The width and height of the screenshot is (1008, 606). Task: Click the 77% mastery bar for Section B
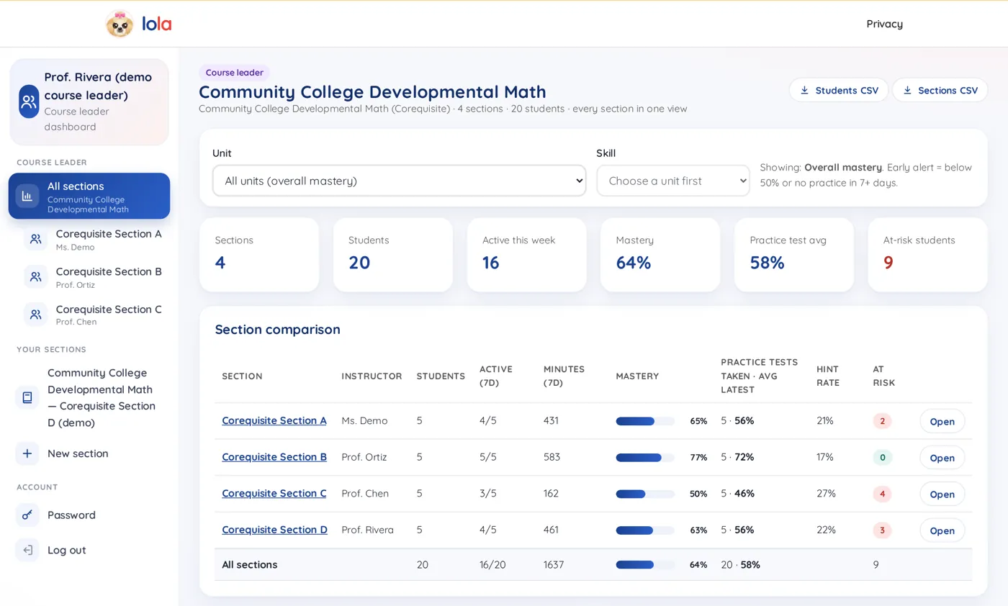click(645, 457)
